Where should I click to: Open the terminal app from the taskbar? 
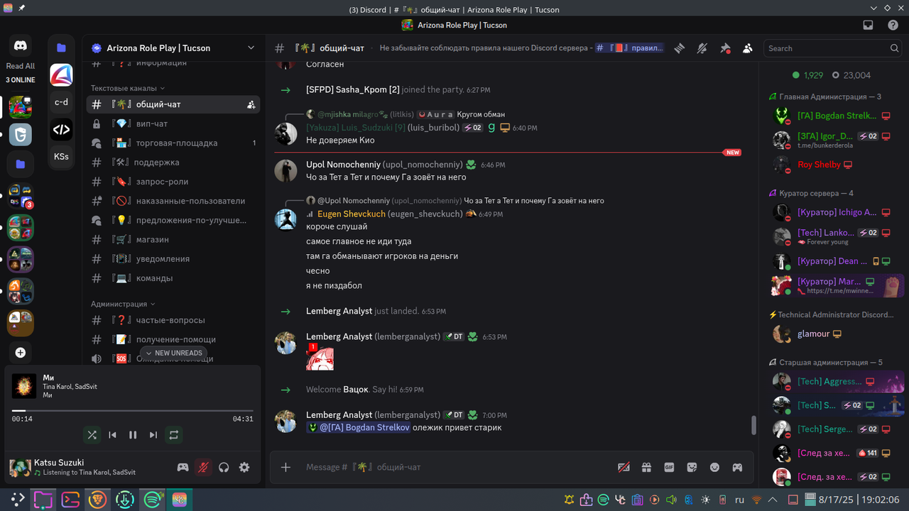[x=70, y=500]
